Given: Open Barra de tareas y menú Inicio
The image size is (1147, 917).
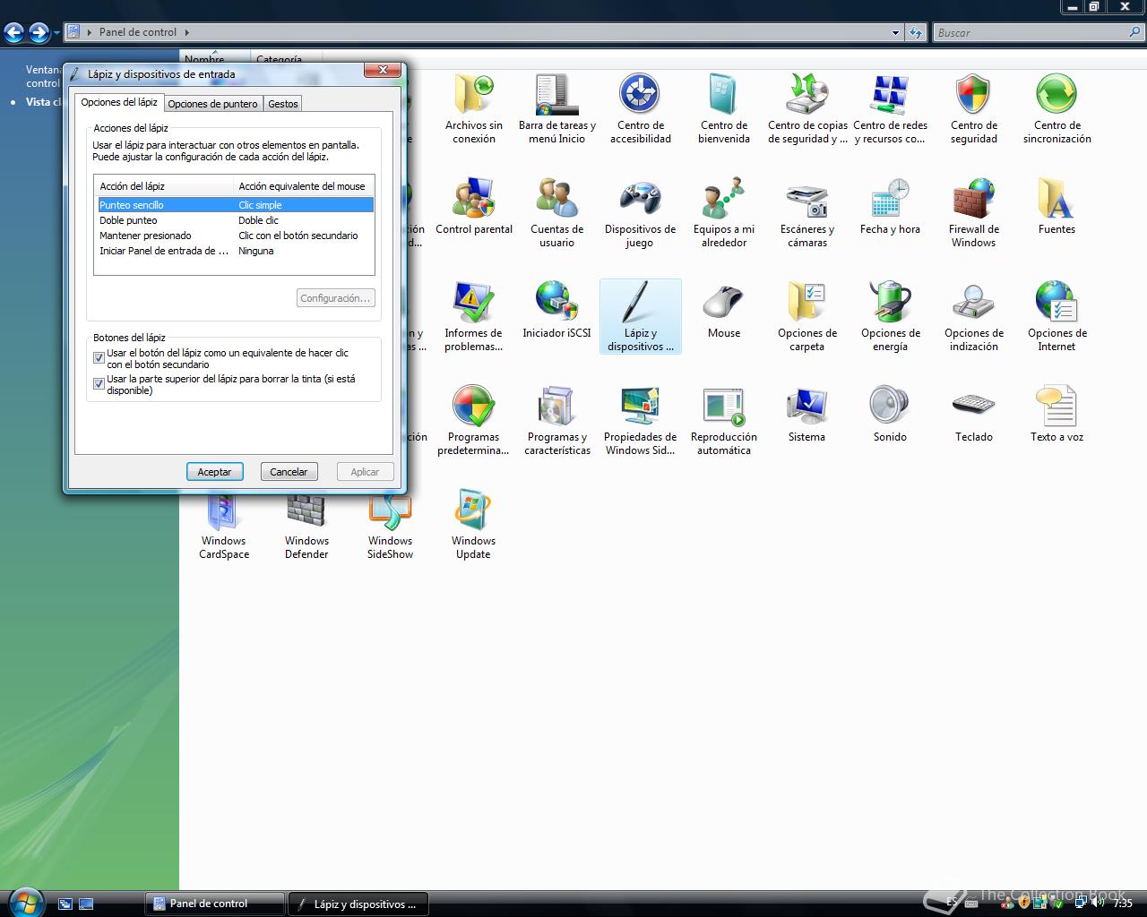Looking at the screenshot, I should point(556,109).
